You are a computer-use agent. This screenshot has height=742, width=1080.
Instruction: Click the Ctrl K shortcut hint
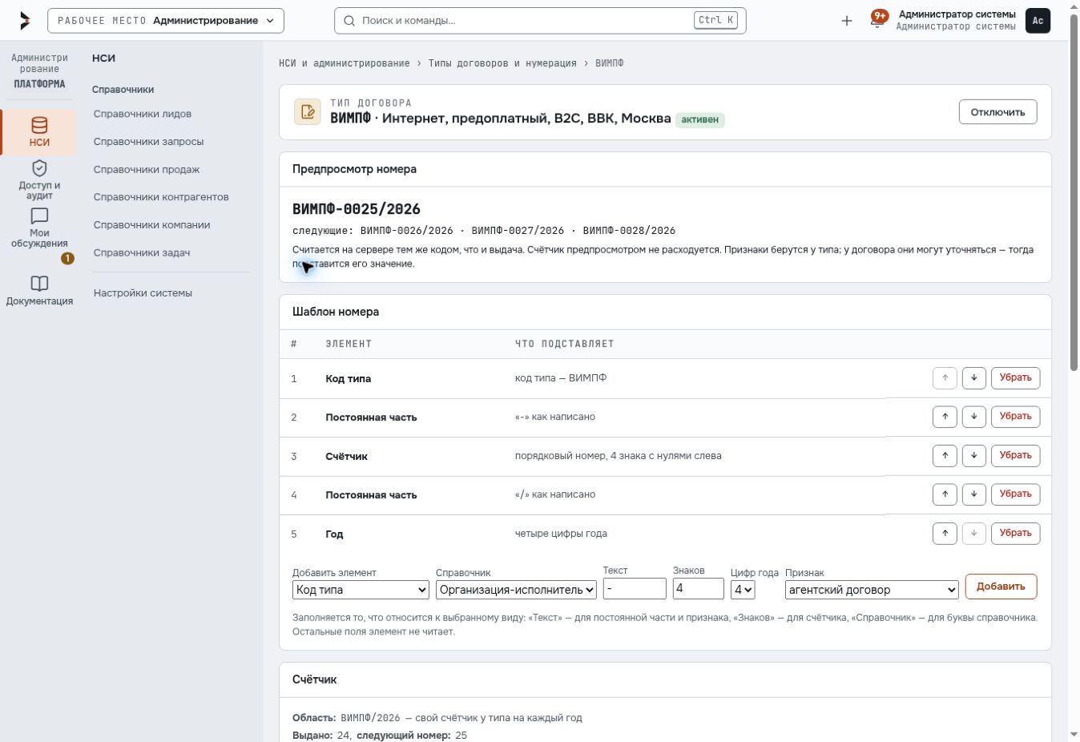coord(715,21)
